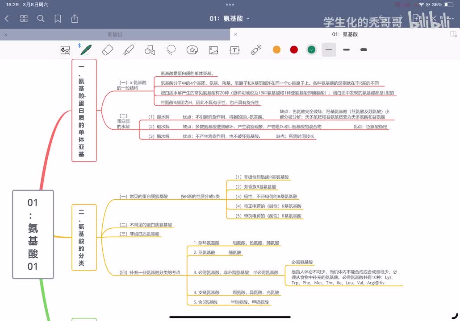Tap the root node 01:氨基酸01
The width and height of the screenshot is (460, 321).
(33, 235)
